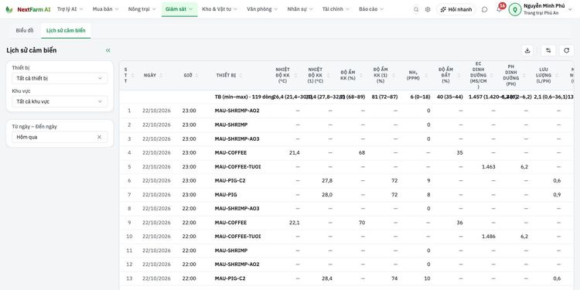
Task: Collapse the filter panel with double chevron
Action: point(108,50)
